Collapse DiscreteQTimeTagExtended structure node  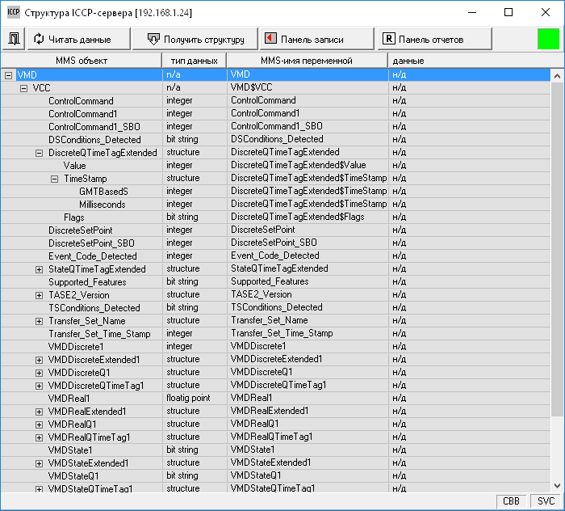pyautogui.click(x=39, y=152)
